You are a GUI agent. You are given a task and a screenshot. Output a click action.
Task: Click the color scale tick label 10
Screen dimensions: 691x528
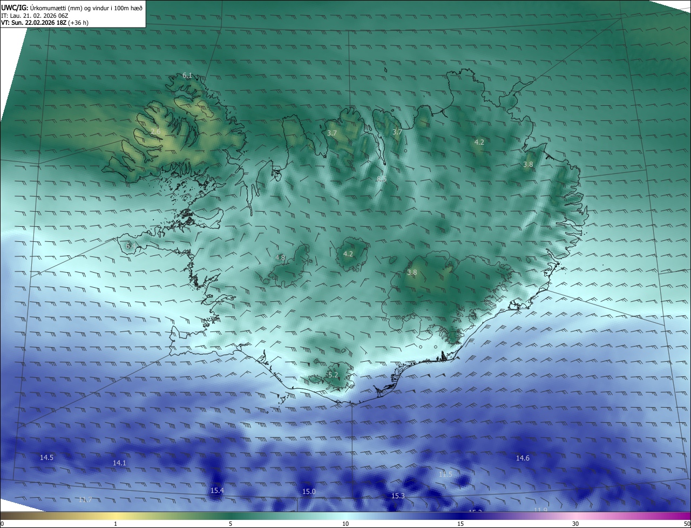coord(345,524)
